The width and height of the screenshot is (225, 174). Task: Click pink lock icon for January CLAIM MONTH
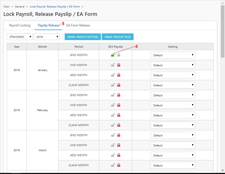pos(119,85)
